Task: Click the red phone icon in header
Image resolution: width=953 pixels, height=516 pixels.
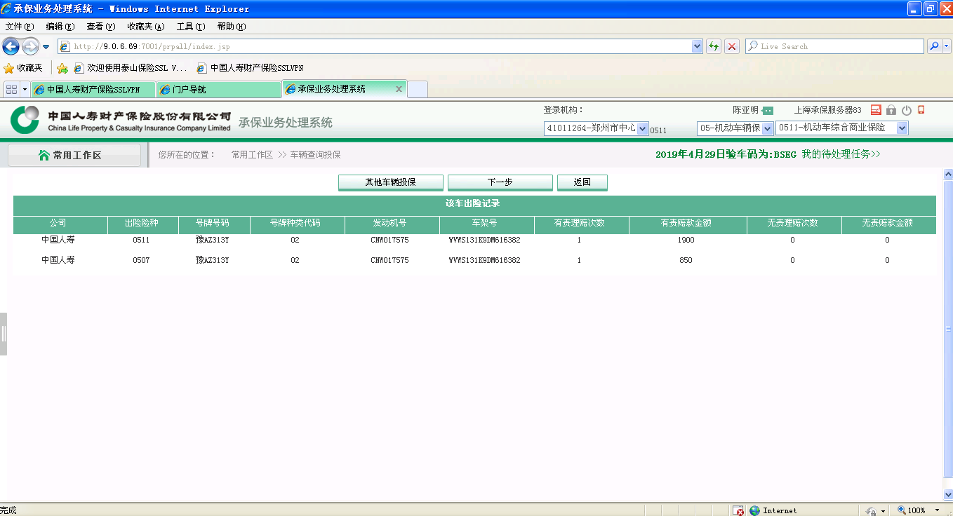Action: pos(921,110)
